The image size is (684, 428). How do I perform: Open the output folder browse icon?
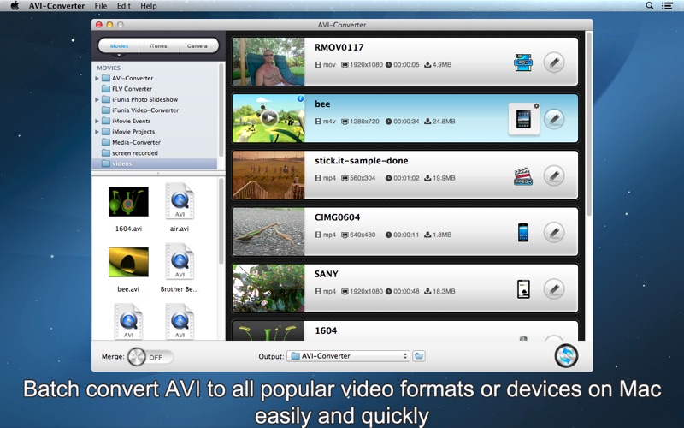click(x=419, y=356)
